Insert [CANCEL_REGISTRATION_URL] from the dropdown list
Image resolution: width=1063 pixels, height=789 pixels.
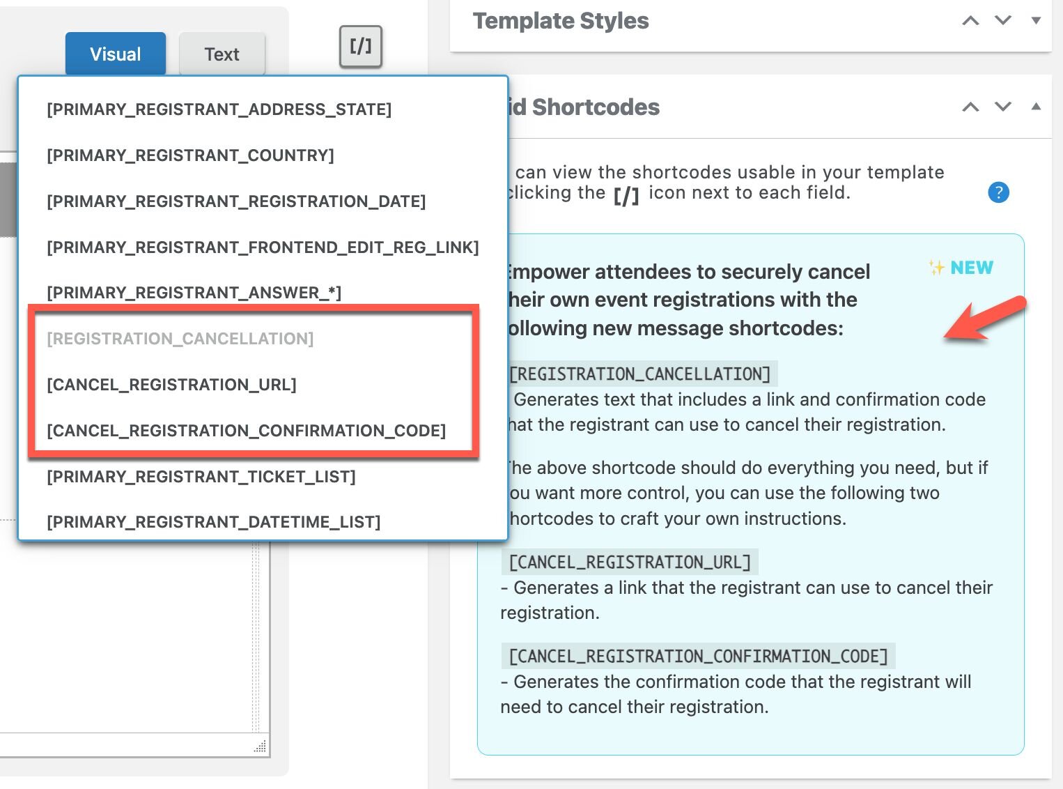pyautogui.click(x=171, y=385)
